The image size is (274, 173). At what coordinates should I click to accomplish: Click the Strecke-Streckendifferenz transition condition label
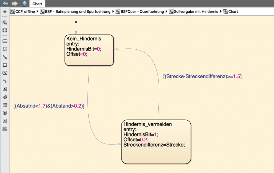[x=202, y=76]
